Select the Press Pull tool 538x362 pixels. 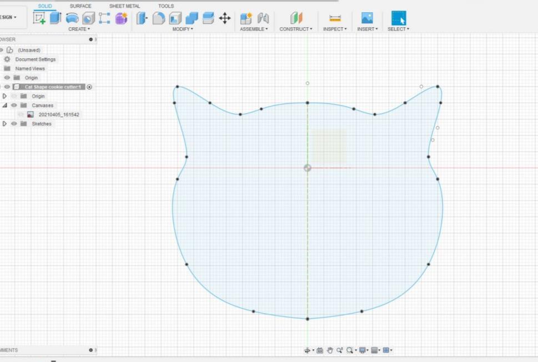142,18
